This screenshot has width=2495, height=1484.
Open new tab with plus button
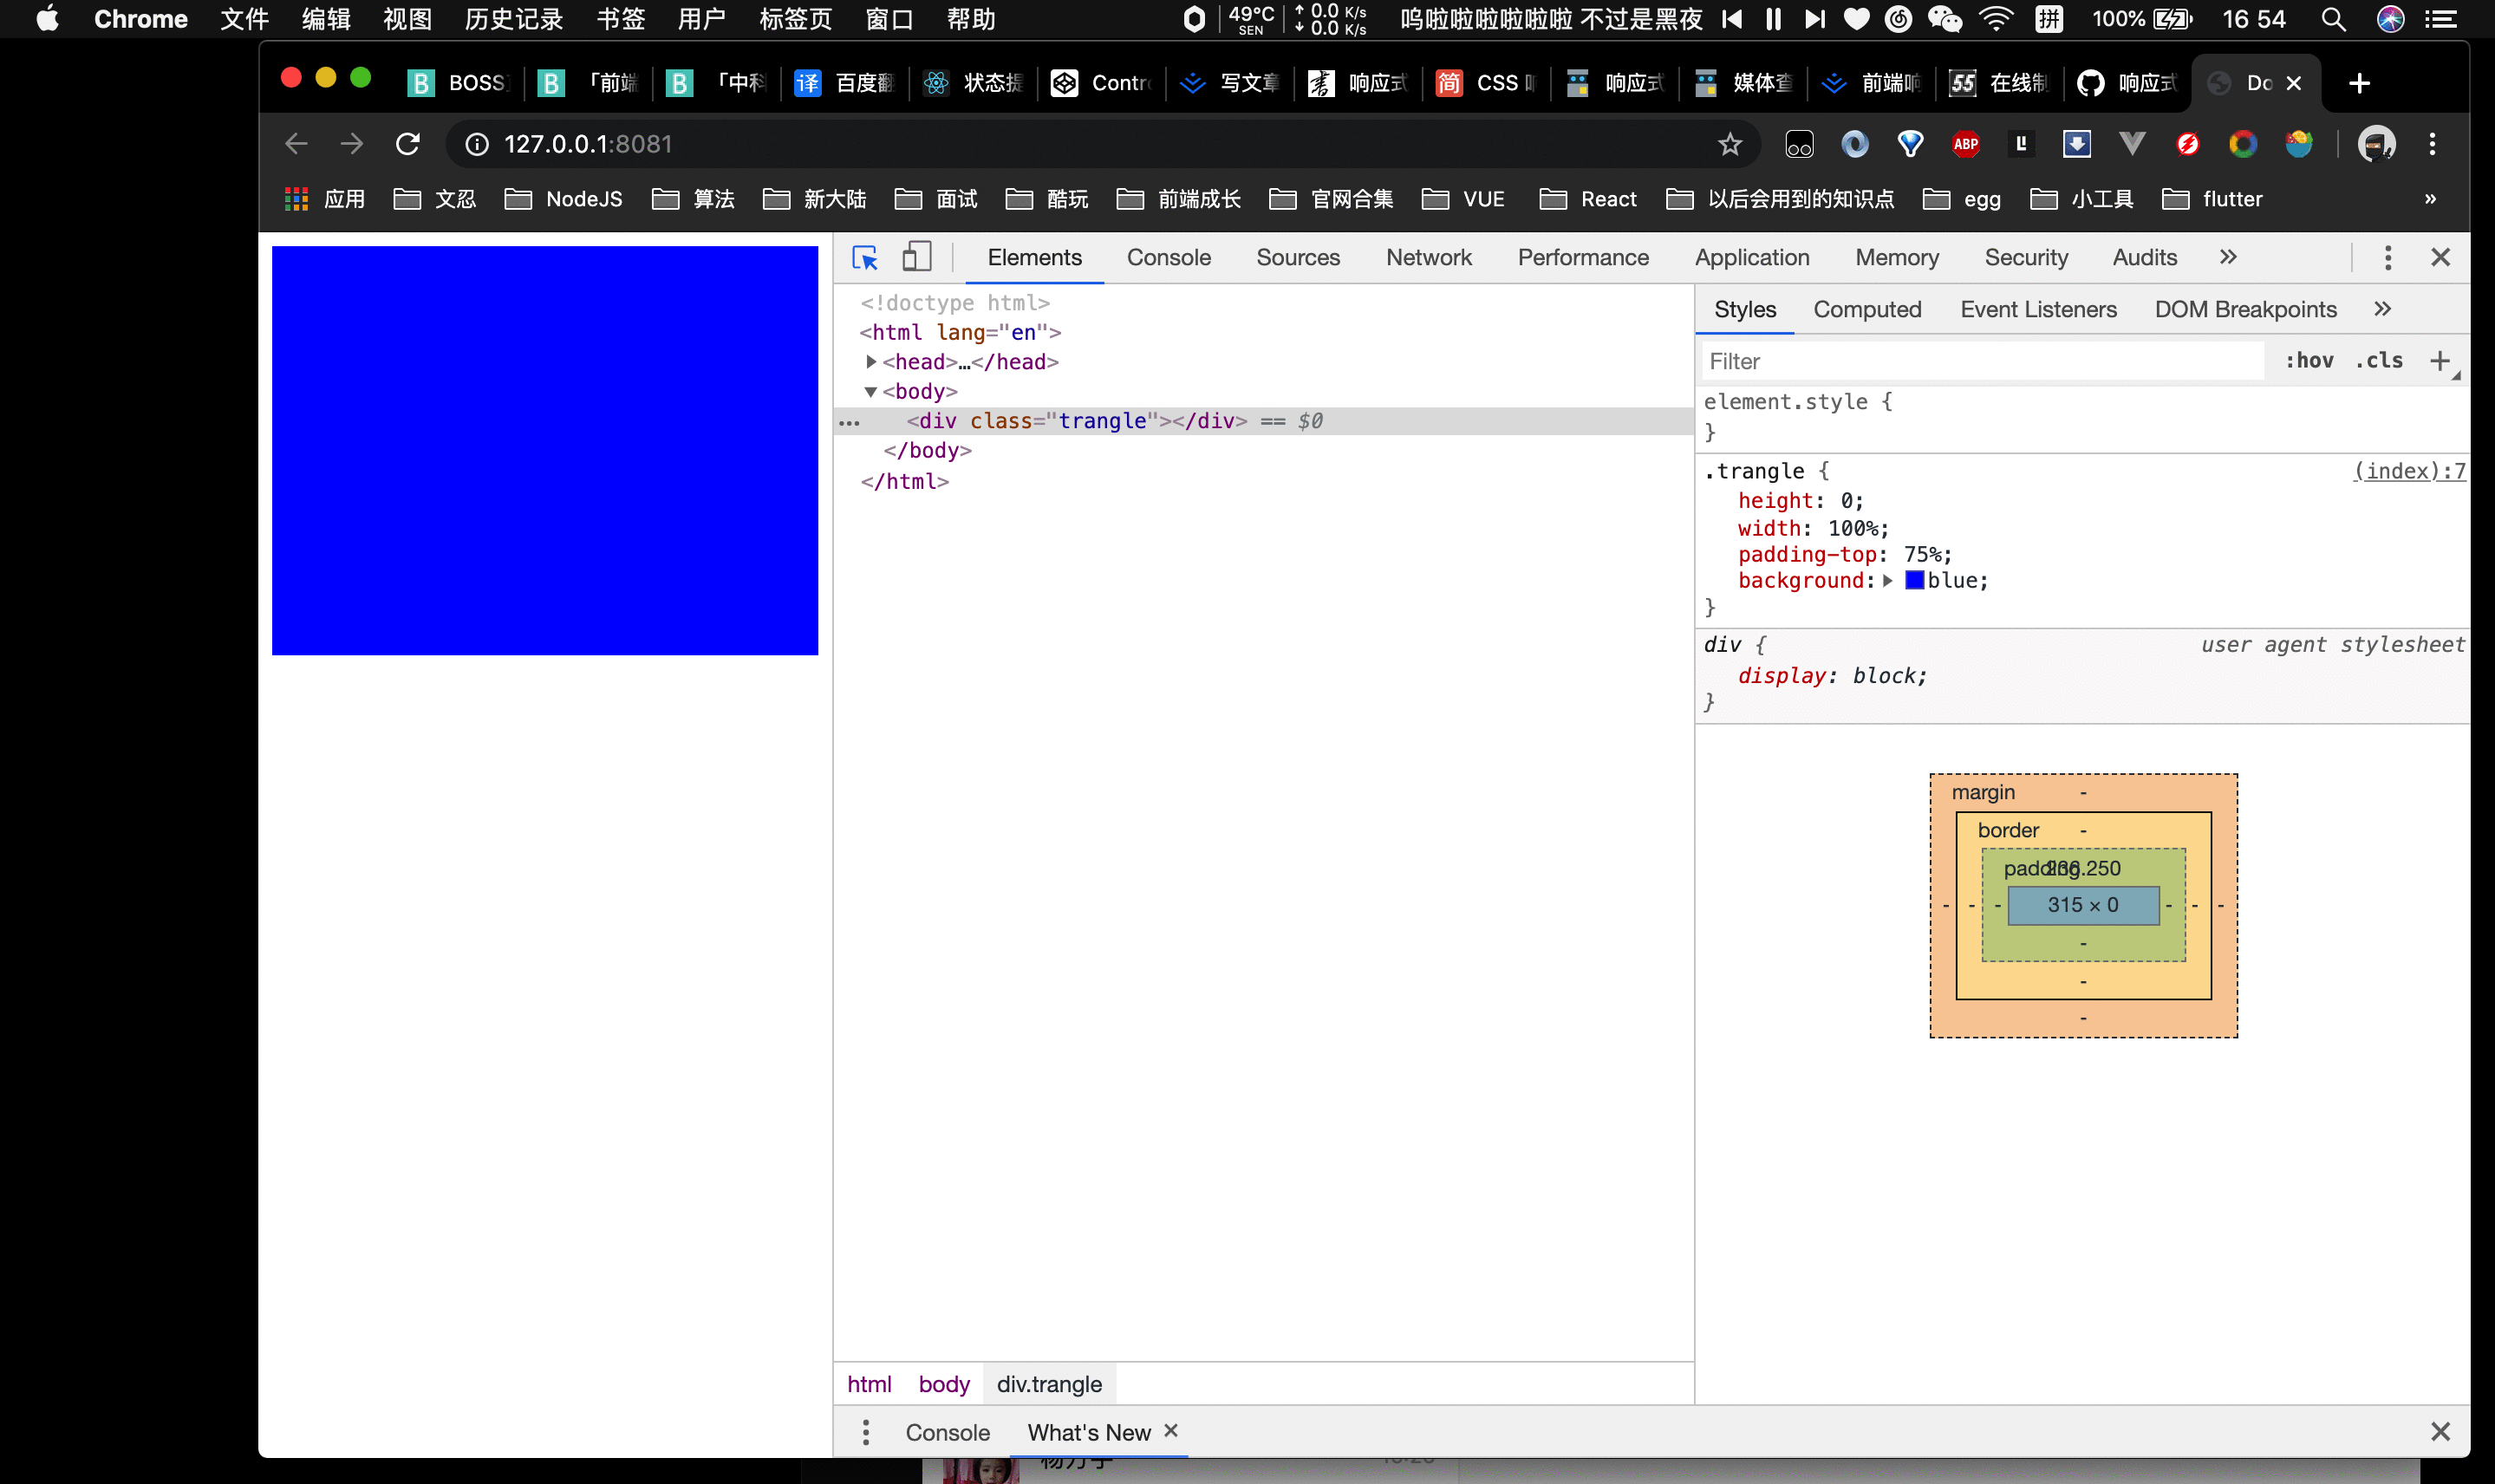pos(2359,83)
